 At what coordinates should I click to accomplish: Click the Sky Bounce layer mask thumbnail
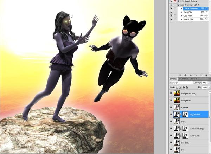coord(185,115)
